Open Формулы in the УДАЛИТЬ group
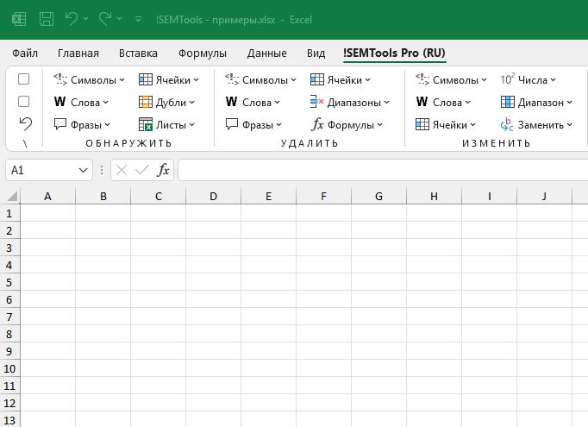This screenshot has width=588, height=427. tap(347, 124)
